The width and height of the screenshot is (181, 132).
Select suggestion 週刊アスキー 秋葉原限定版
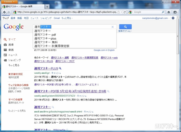pyautogui.click(x=75, y=46)
